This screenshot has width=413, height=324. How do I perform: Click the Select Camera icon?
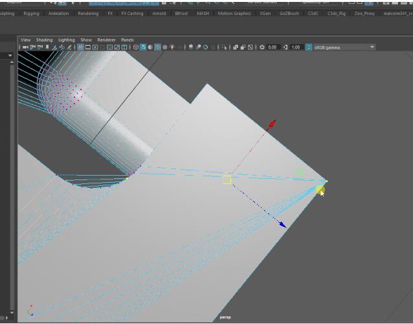(24, 47)
